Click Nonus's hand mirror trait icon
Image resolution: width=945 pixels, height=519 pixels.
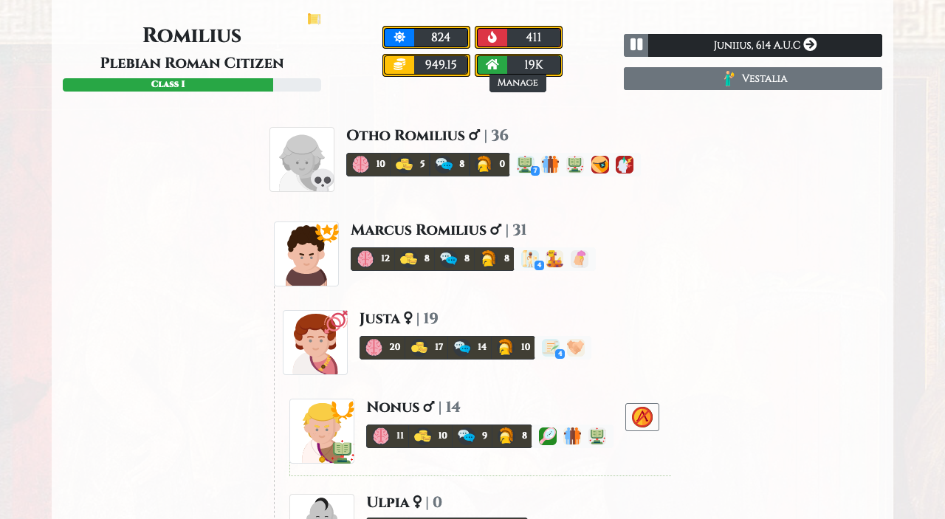pos(548,436)
